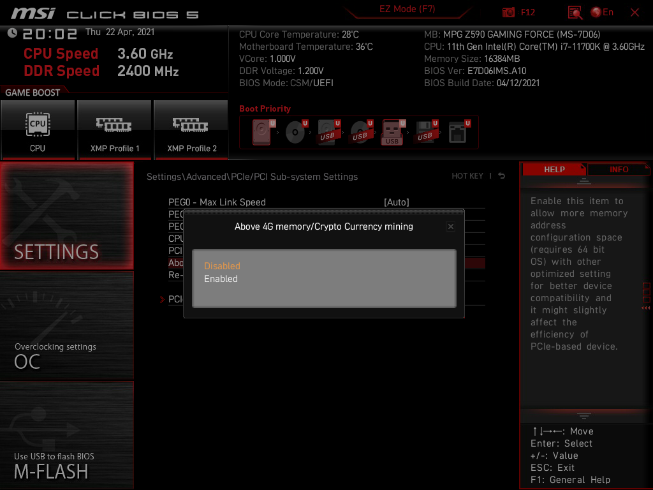Change language with the En globe icon

[x=602, y=12]
